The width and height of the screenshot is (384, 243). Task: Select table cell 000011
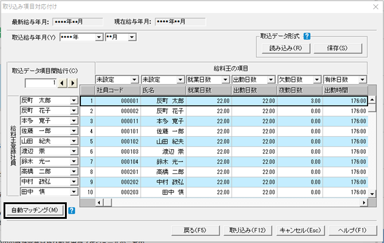click(x=118, y=121)
